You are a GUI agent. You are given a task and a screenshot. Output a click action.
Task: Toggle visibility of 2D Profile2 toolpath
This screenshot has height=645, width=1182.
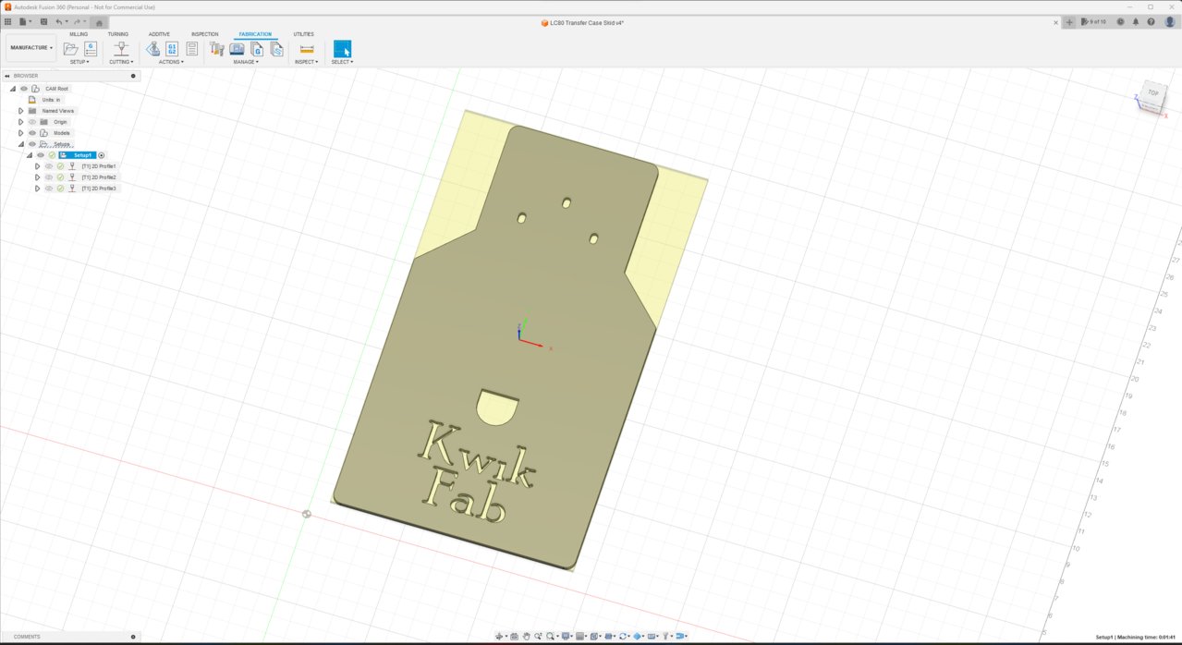(x=49, y=177)
